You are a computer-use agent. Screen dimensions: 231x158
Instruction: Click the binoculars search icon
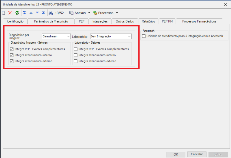51,13
